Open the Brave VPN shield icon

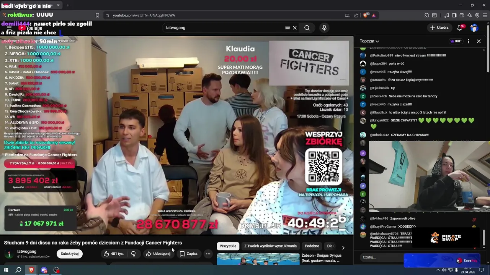(x=477, y=15)
